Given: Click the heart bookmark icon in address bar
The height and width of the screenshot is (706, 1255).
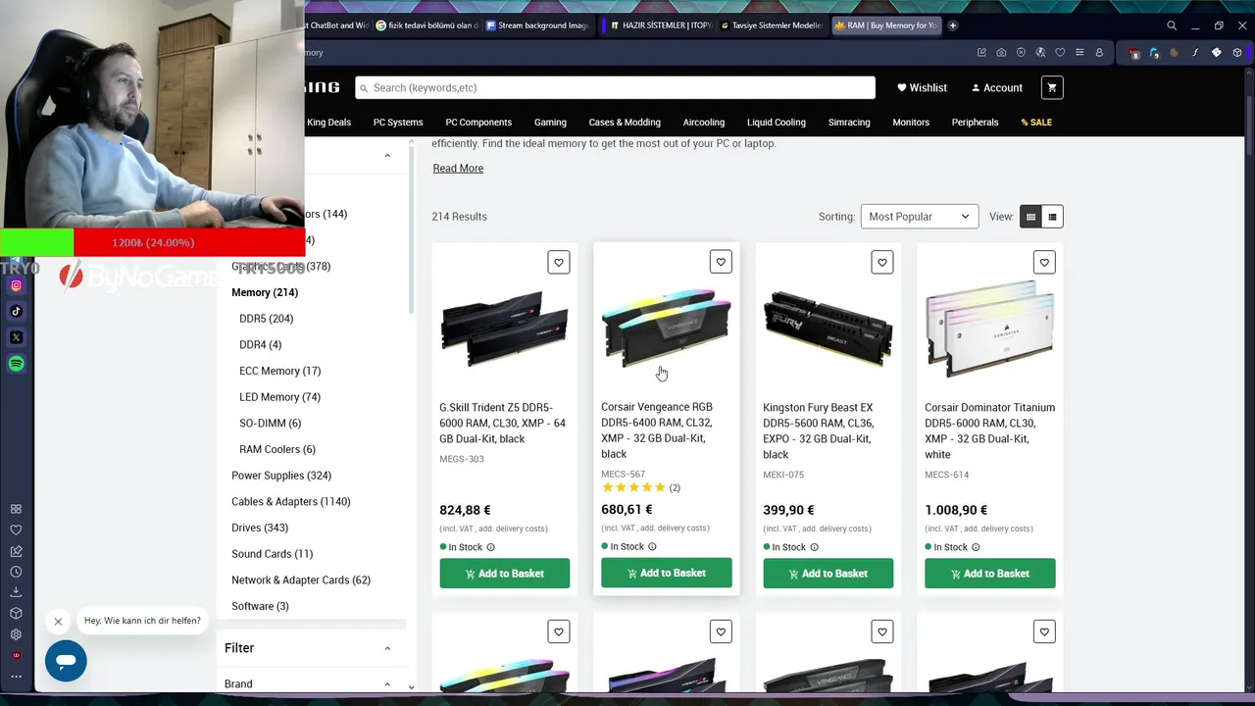Looking at the screenshot, I should coord(1060,53).
